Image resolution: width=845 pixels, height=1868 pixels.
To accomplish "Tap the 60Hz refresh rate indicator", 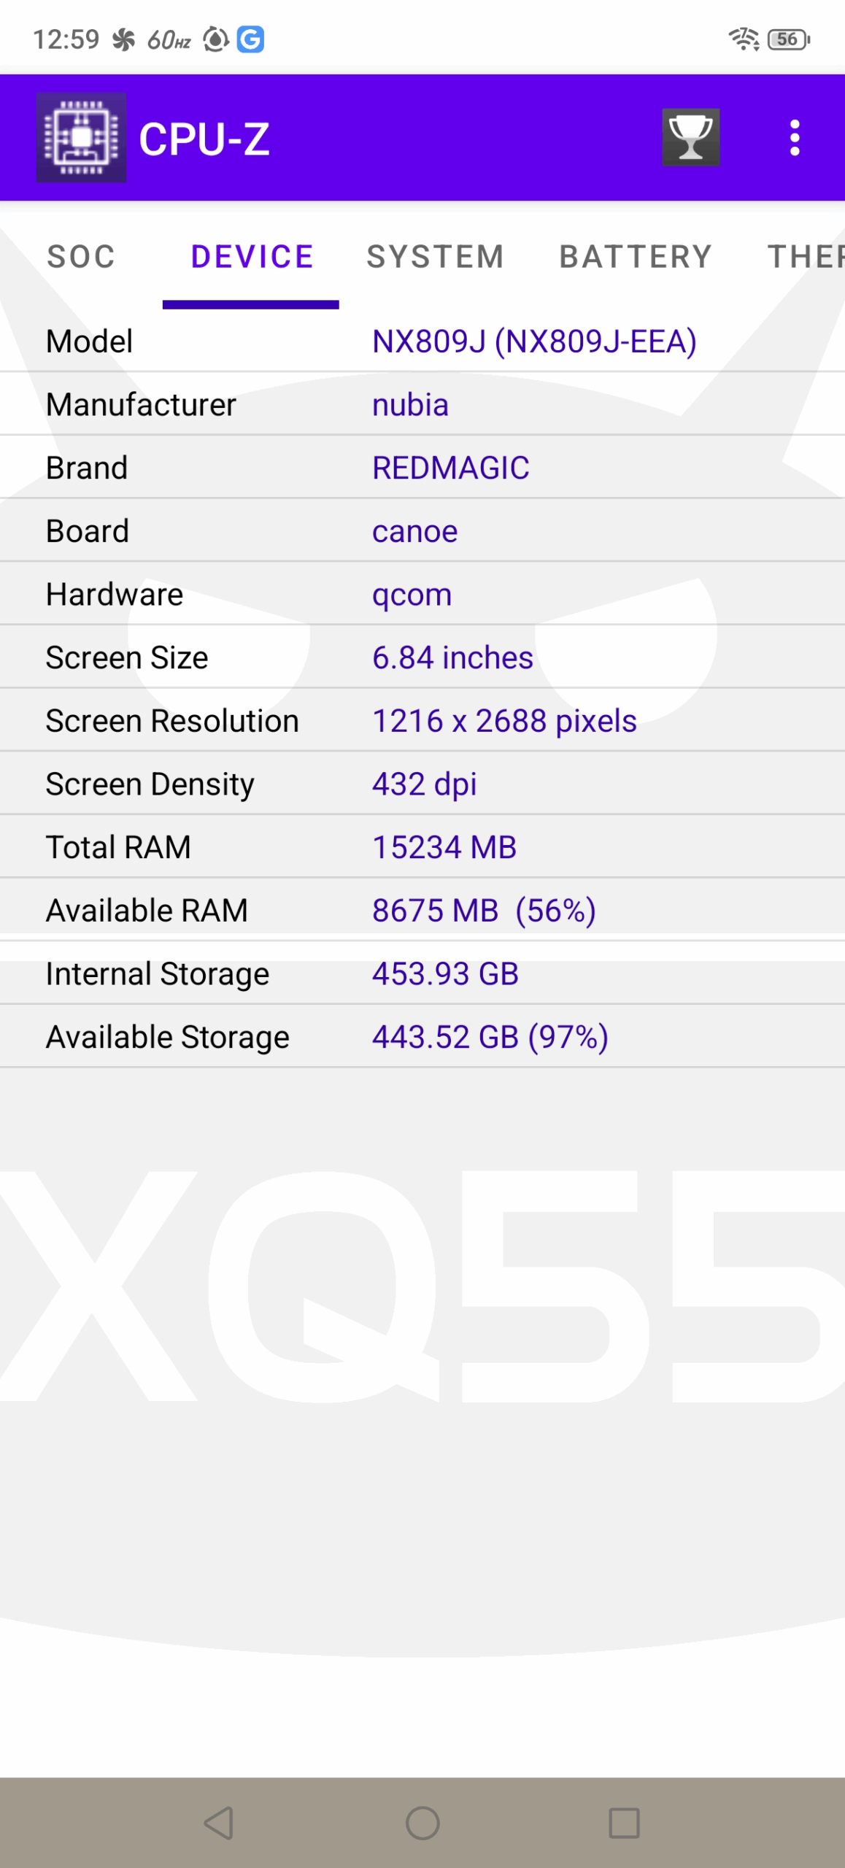I will click(x=169, y=39).
